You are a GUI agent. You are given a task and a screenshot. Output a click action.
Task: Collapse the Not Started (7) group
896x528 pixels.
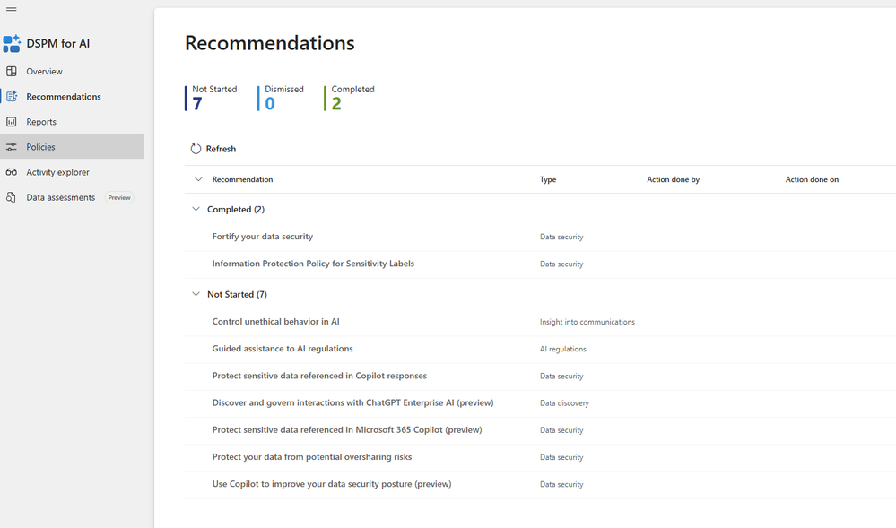coord(196,294)
